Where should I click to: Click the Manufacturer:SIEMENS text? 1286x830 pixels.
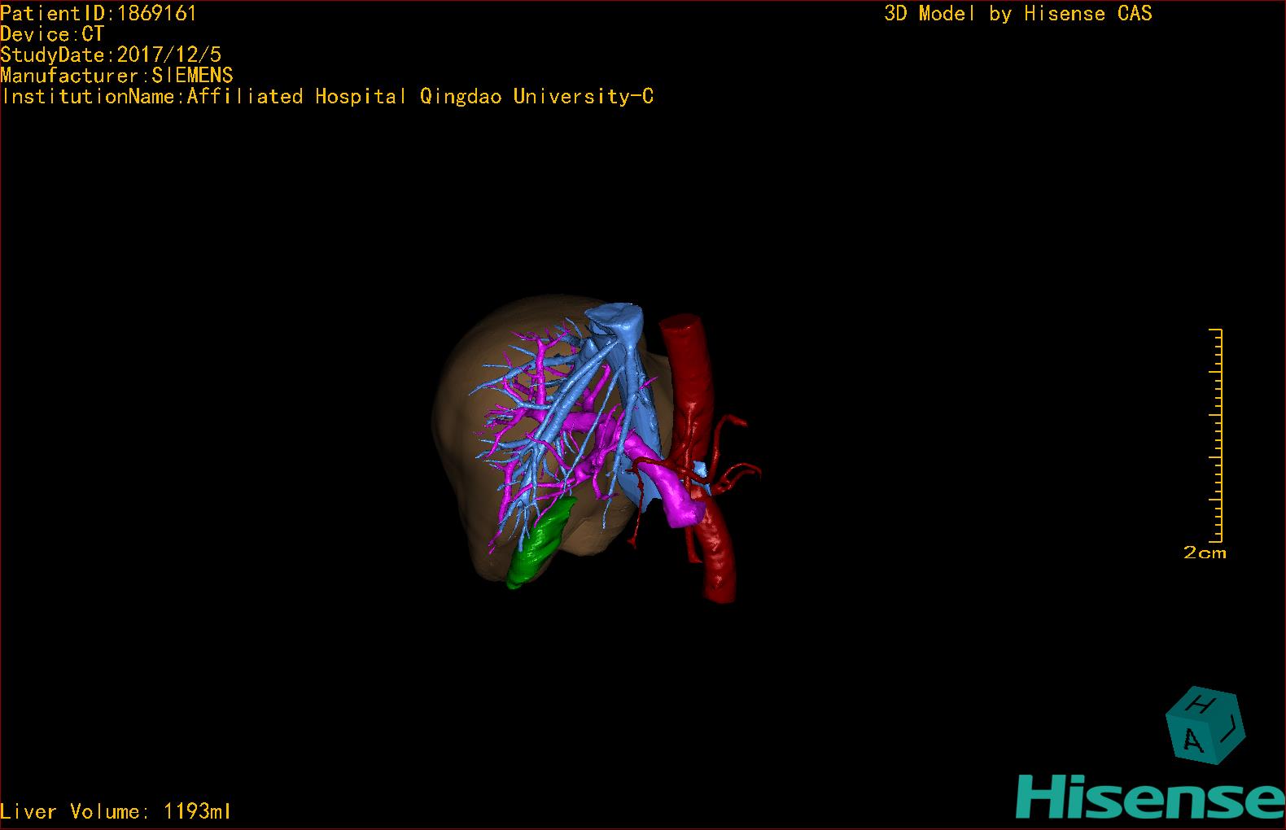tap(116, 76)
